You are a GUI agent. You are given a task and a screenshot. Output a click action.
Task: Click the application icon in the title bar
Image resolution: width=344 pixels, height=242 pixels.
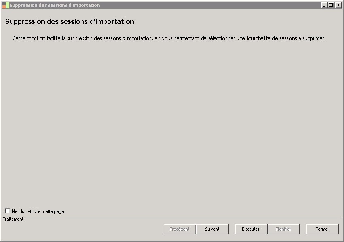[5, 5]
